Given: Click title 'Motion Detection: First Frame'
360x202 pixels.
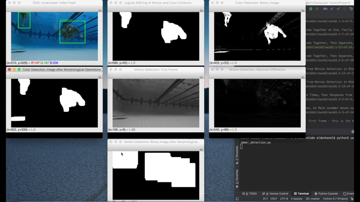Looking at the screenshot, I should tap(156, 70).
